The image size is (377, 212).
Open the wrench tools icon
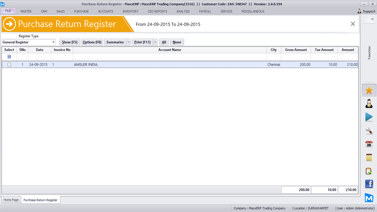click(x=369, y=131)
